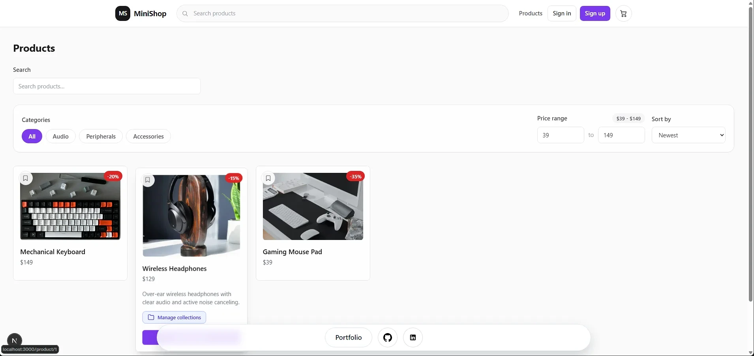
Task: Focus the header Search products field
Action: 343,13
